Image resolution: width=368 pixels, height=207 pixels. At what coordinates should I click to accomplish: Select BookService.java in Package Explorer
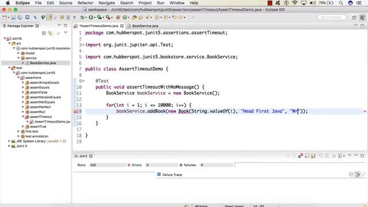click(x=43, y=63)
